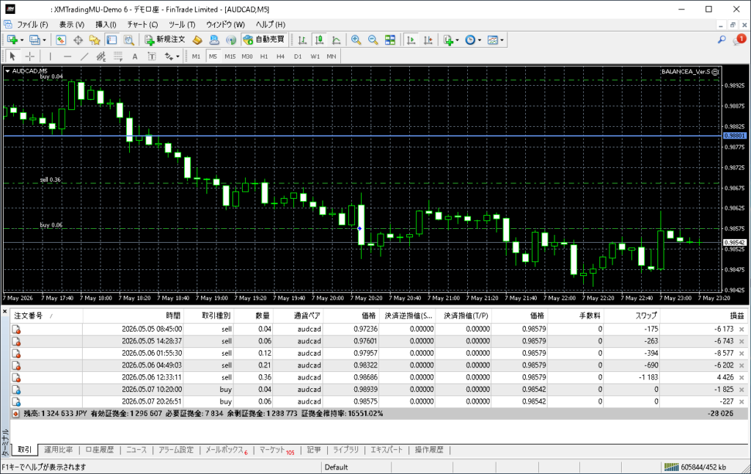The image size is (751, 474).
Task: Open the new chart dropdown arrow
Action: tap(22, 40)
